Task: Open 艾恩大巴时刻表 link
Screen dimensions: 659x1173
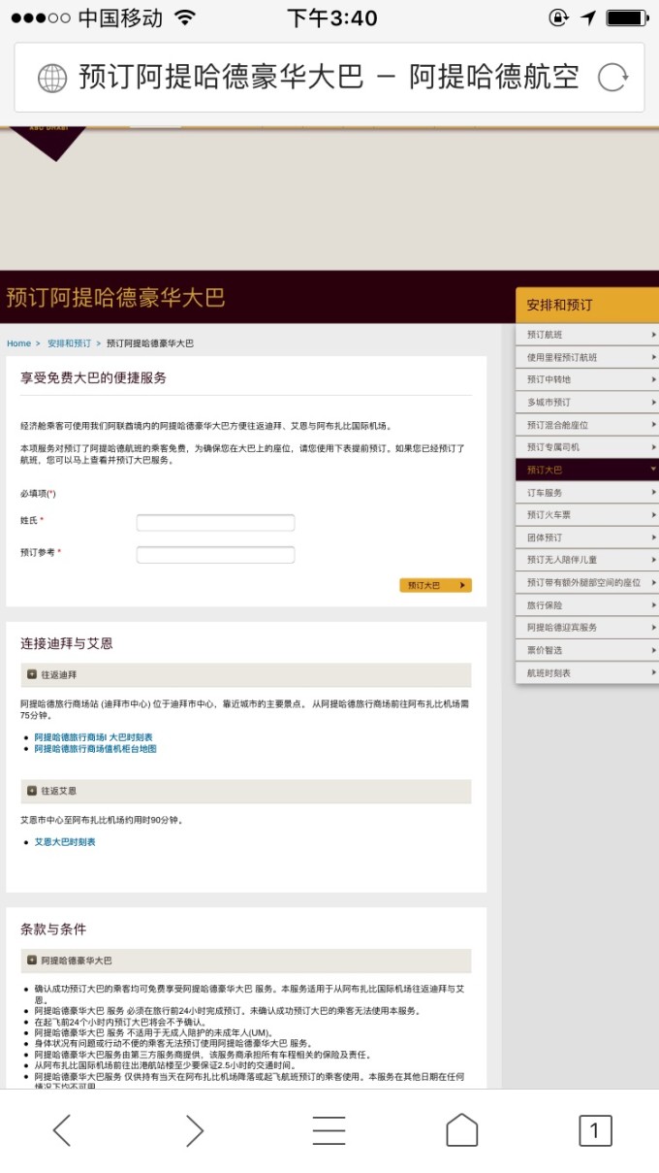Action: tap(65, 842)
